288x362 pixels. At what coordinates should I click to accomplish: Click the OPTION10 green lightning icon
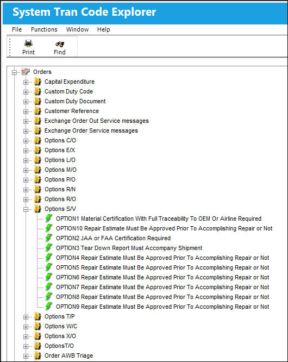(49, 228)
